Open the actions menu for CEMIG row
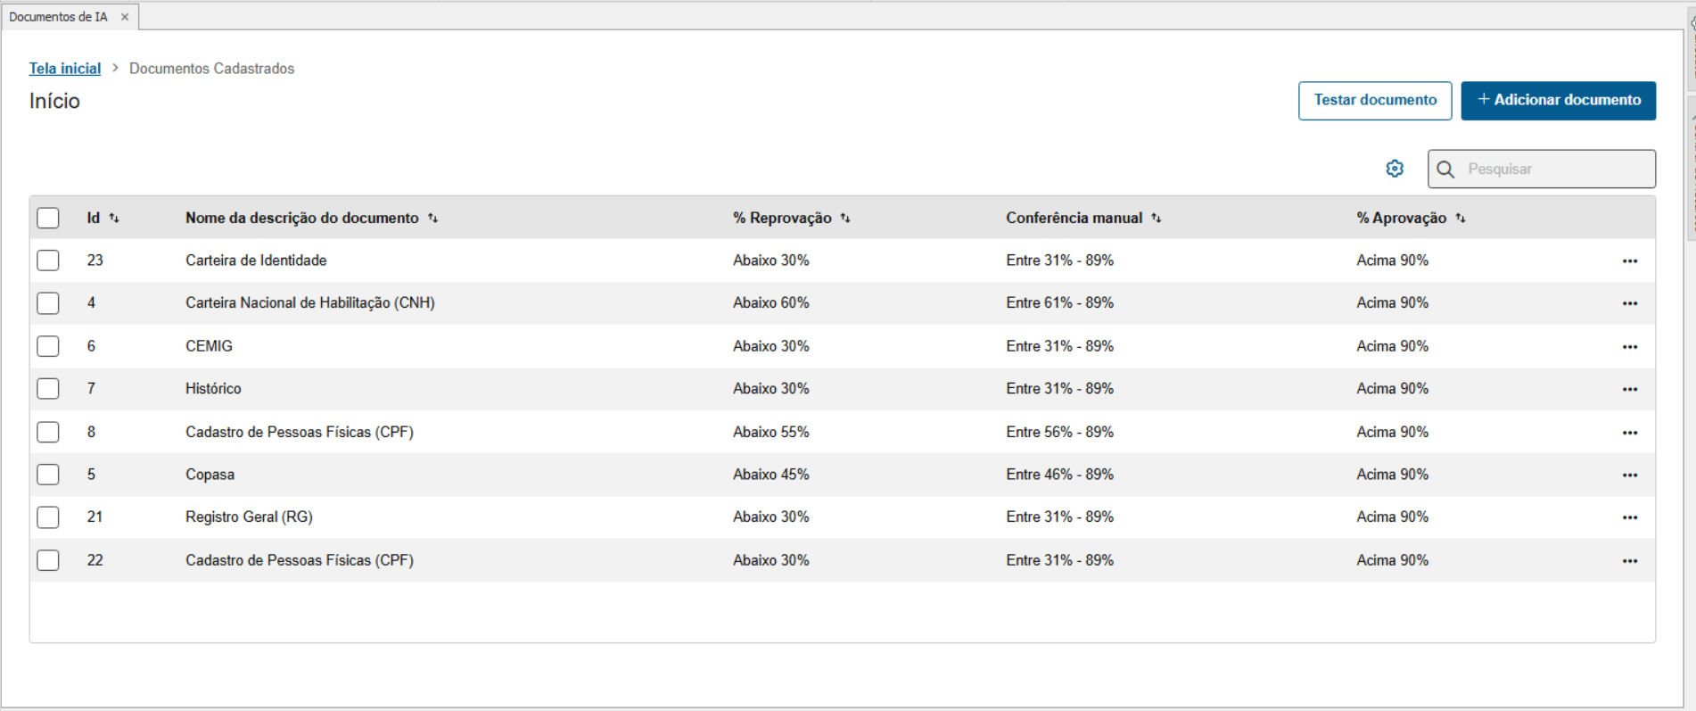 coord(1629,347)
